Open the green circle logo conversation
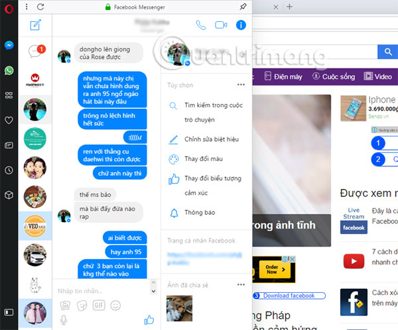This screenshot has height=330, width=398. click(x=35, y=138)
